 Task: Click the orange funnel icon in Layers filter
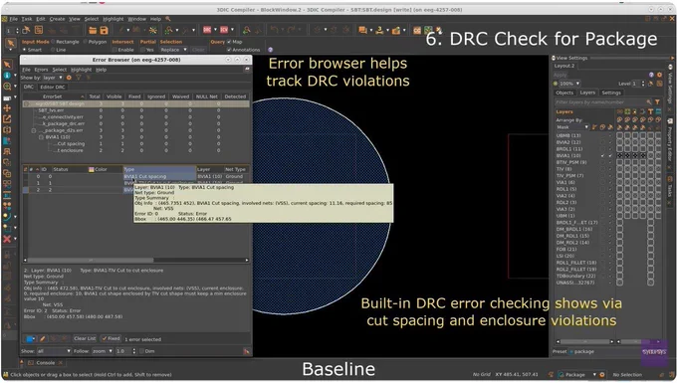(657, 102)
